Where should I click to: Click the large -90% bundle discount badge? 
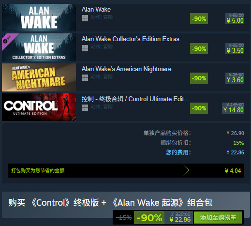click(149, 218)
